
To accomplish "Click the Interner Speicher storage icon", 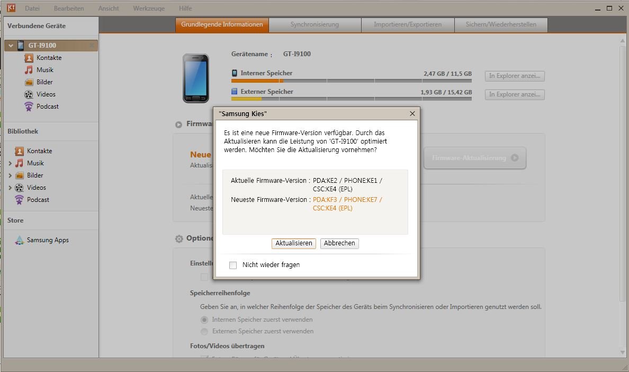I will 234,73.
